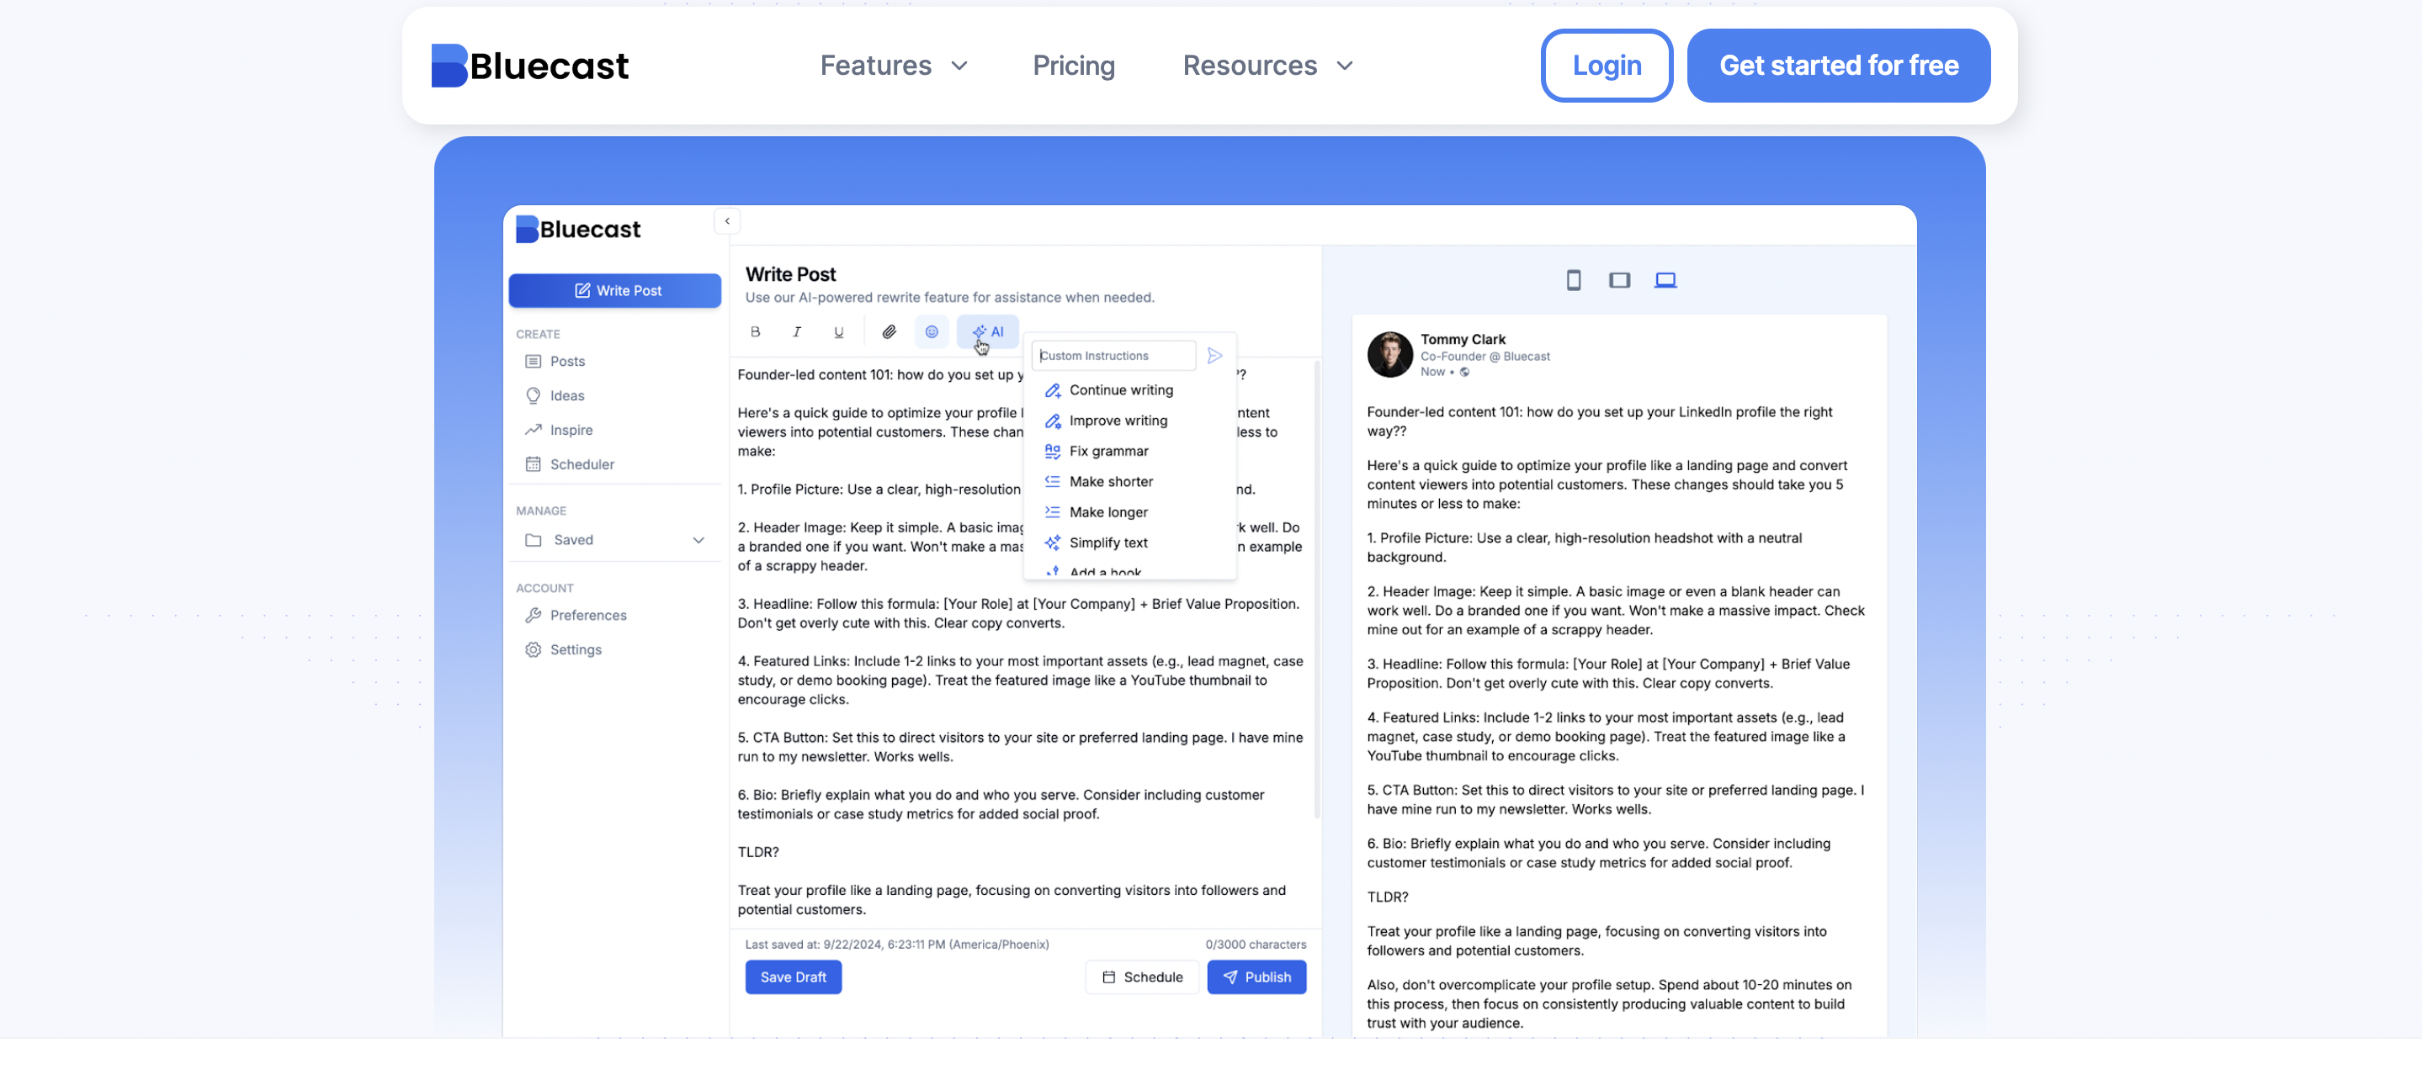2422x1080 pixels.
Task: Switch to tablet preview
Action: click(x=1618, y=279)
